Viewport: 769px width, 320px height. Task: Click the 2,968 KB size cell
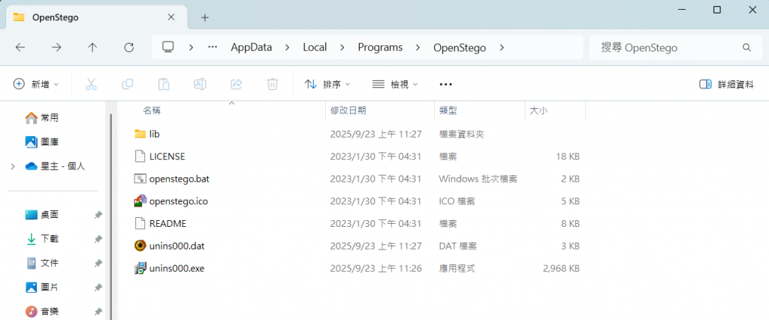coord(561,268)
